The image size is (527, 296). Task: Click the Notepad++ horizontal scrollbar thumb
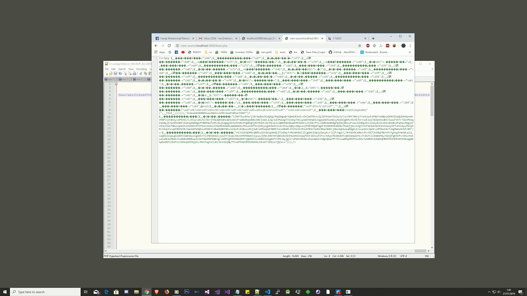420,251
